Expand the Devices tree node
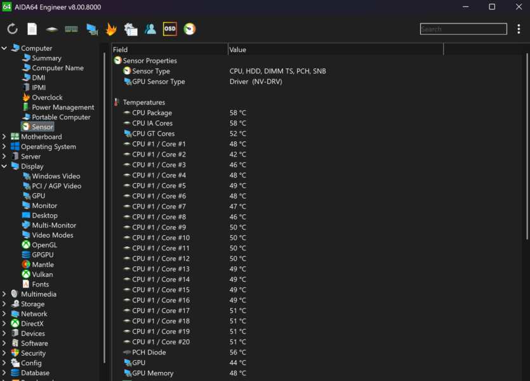 (4, 333)
